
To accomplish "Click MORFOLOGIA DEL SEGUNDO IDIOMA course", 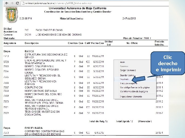I will click(42, 71).
